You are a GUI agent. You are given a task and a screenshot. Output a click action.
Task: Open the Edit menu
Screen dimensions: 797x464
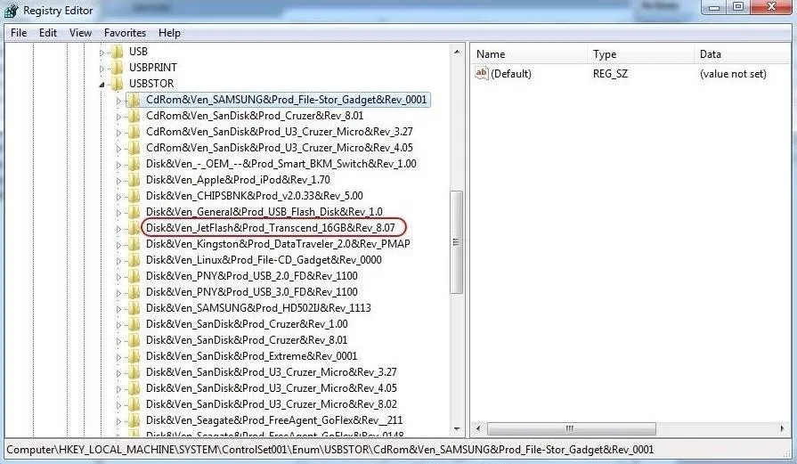coord(48,33)
